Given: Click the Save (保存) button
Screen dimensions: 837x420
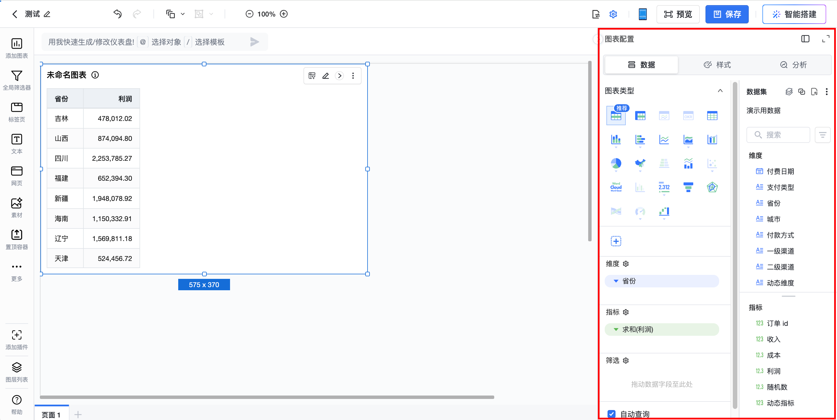Looking at the screenshot, I should [x=727, y=14].
